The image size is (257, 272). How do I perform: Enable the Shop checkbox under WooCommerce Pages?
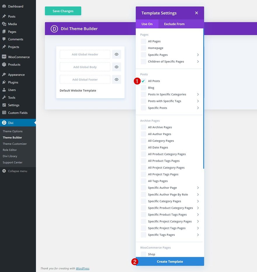click(x=143, y=254)
